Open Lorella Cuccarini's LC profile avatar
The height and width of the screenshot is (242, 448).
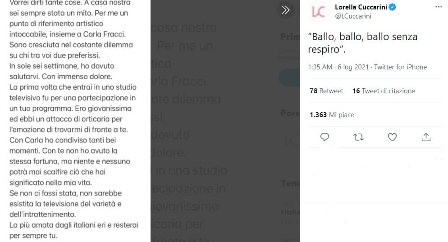(x=318, y=12)
